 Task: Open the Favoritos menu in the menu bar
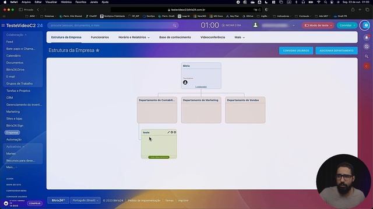pyautogui.click(x=80, y=2)
